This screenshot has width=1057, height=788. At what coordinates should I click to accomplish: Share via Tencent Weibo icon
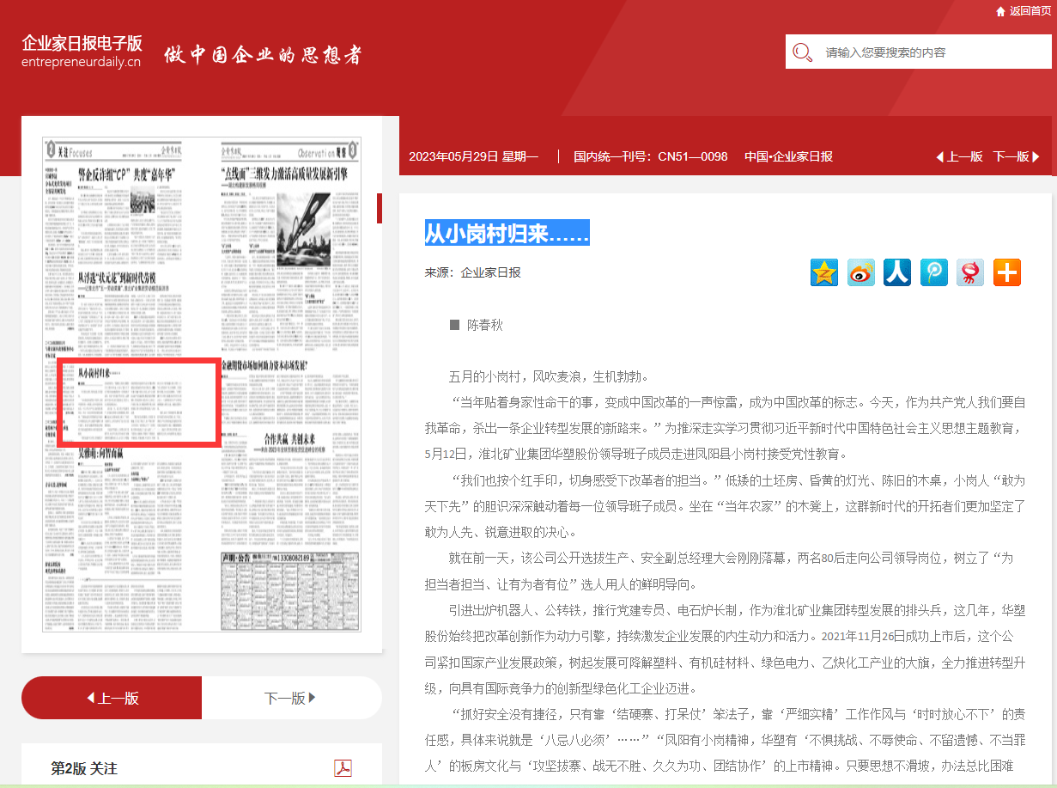click(933, 272)
